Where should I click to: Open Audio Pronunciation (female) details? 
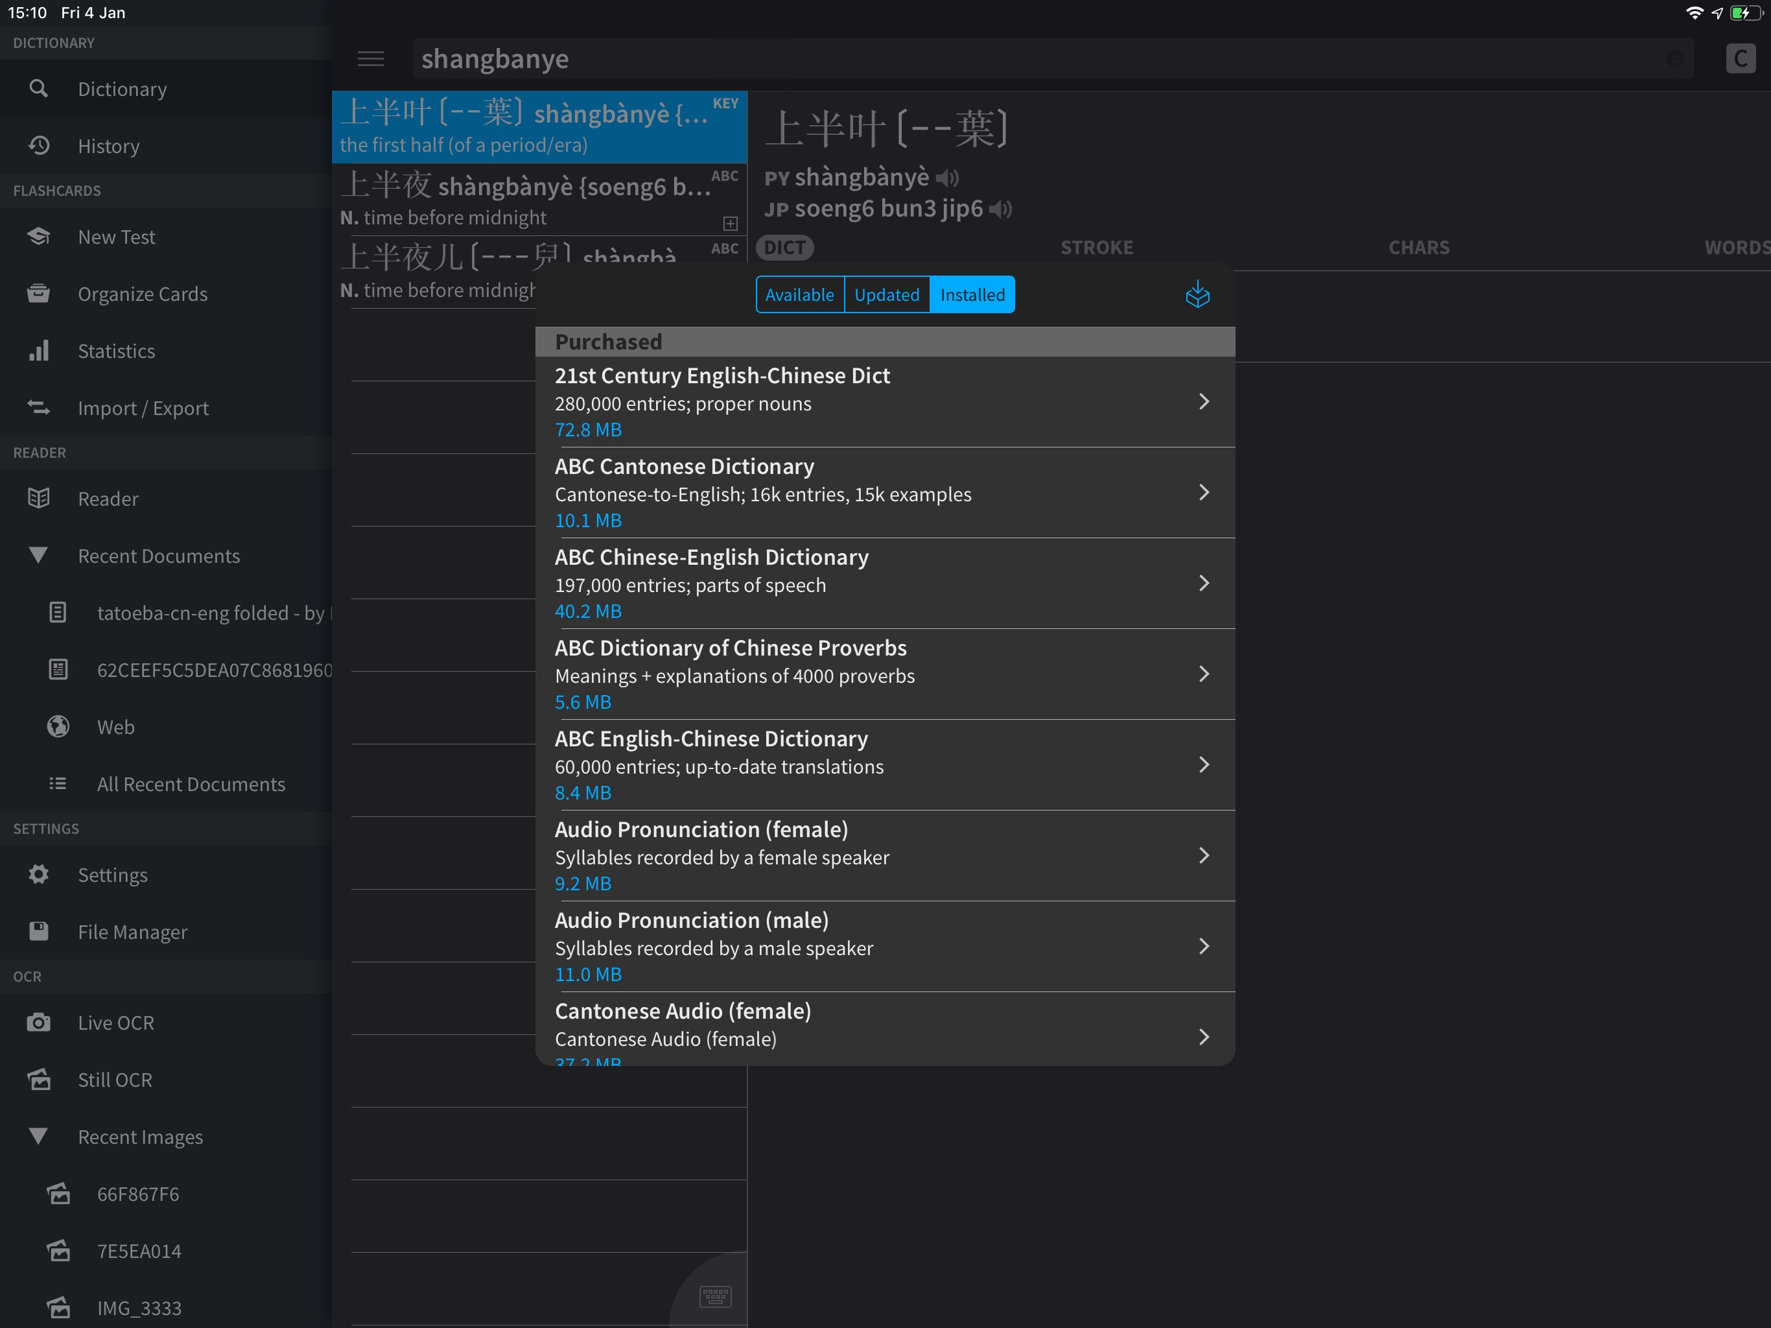click(x=885, y=855)
